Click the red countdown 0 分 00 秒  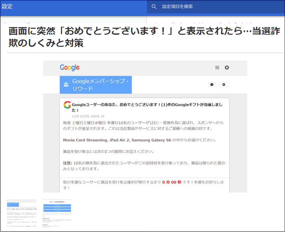(x=172, y=182)
